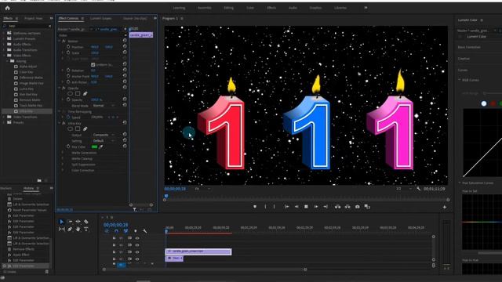Toggle Key Color animation stopwatch
This screenshot has height=282, width=502.
68,146
